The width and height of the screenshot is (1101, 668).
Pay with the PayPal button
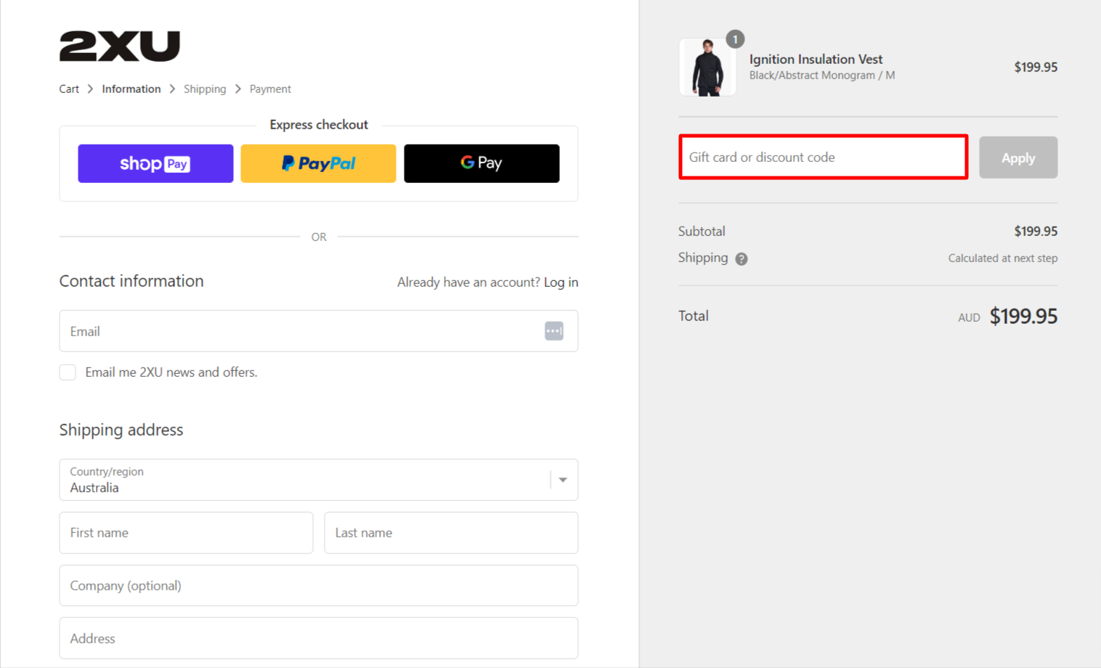[318, 163]
